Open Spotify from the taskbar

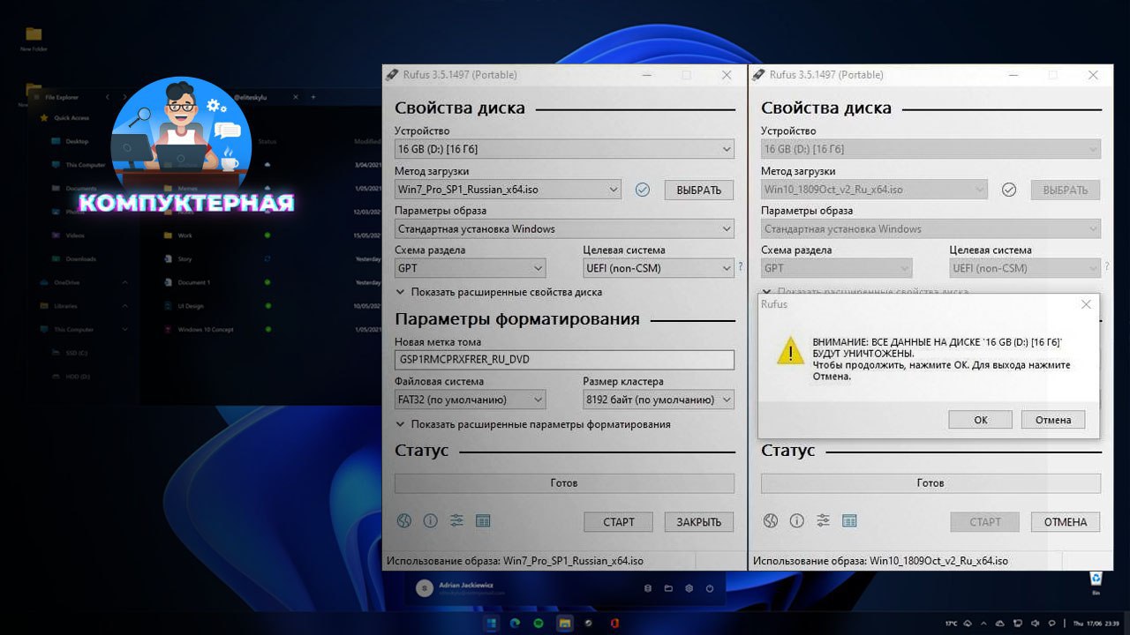tap(539, 624)
